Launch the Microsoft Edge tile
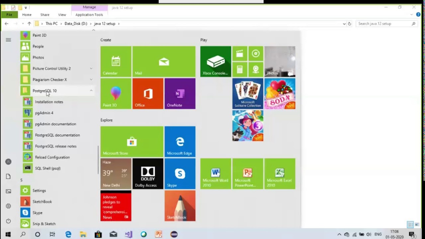The height and width of the screenshot is (239, 425). [x=180, y=141]
